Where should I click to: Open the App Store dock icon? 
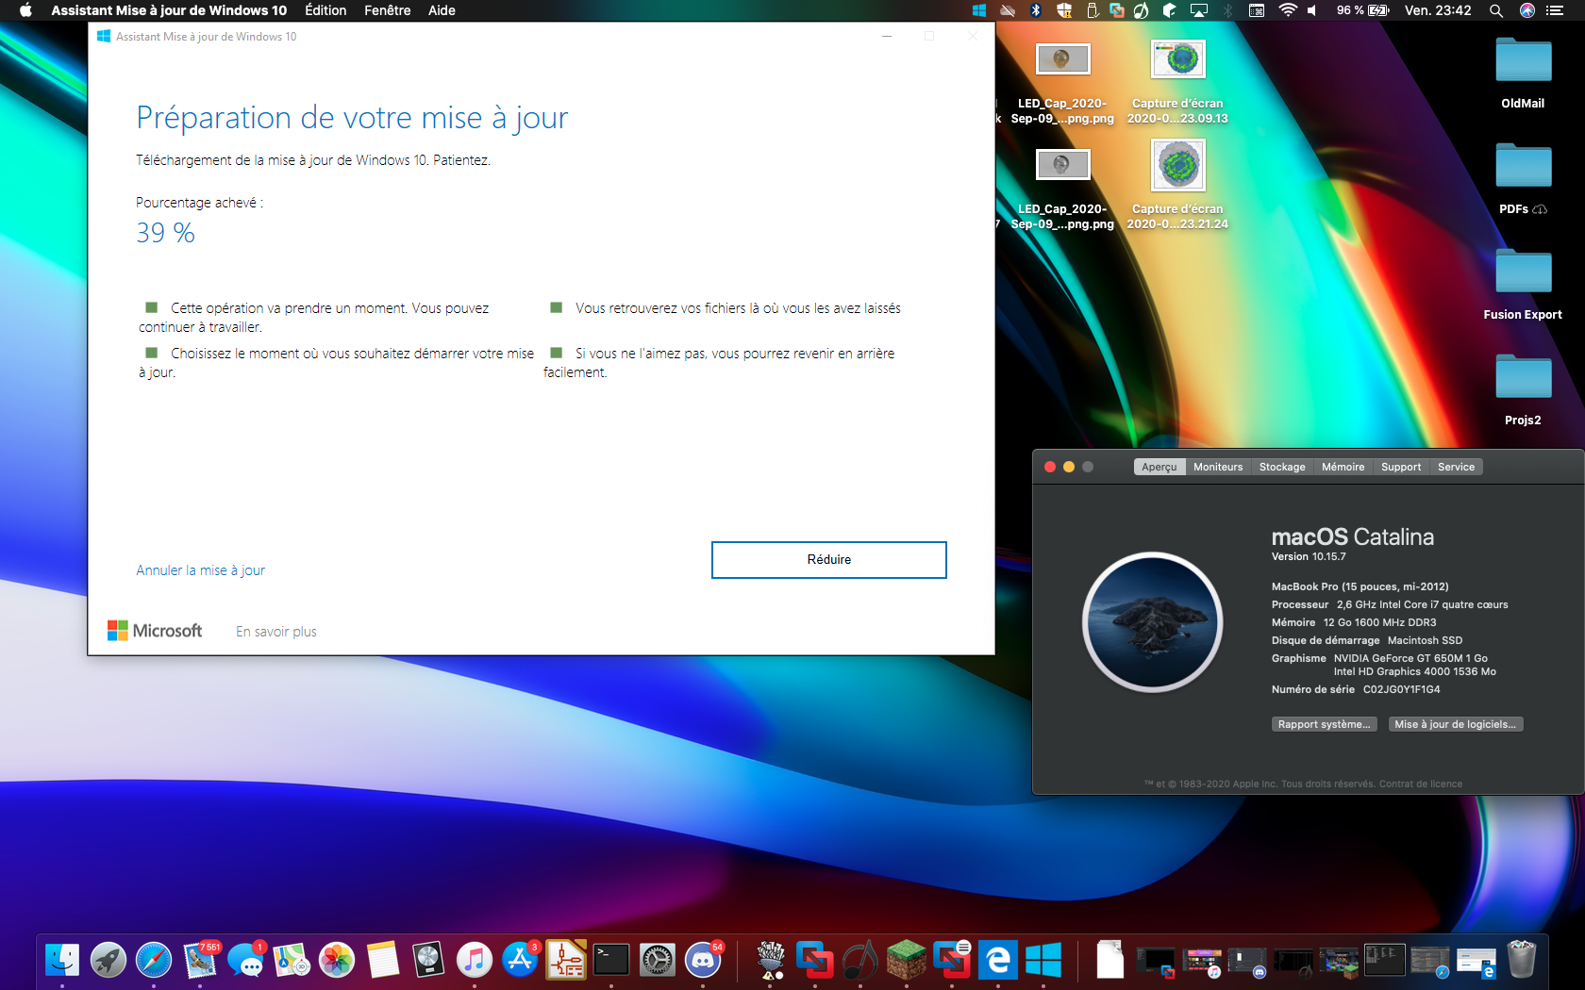520,961
